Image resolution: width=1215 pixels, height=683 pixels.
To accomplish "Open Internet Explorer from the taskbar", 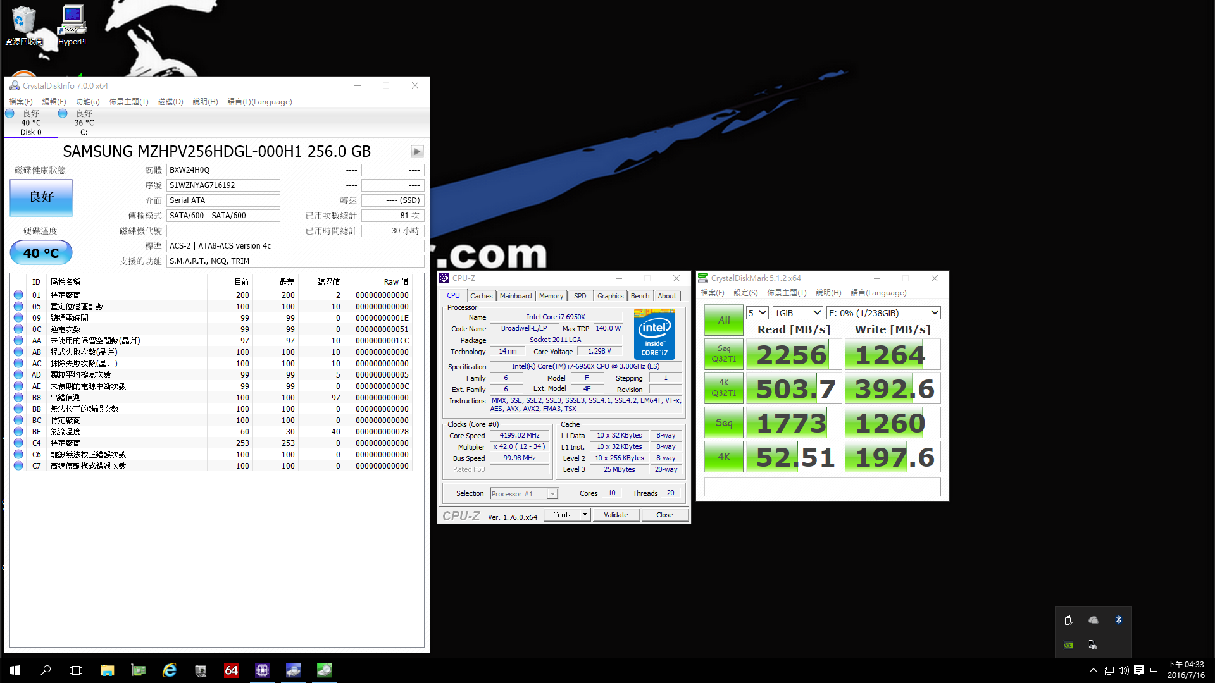I will pos(169,670).
